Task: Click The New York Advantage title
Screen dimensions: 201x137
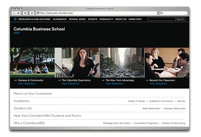Action: [120, 80]
